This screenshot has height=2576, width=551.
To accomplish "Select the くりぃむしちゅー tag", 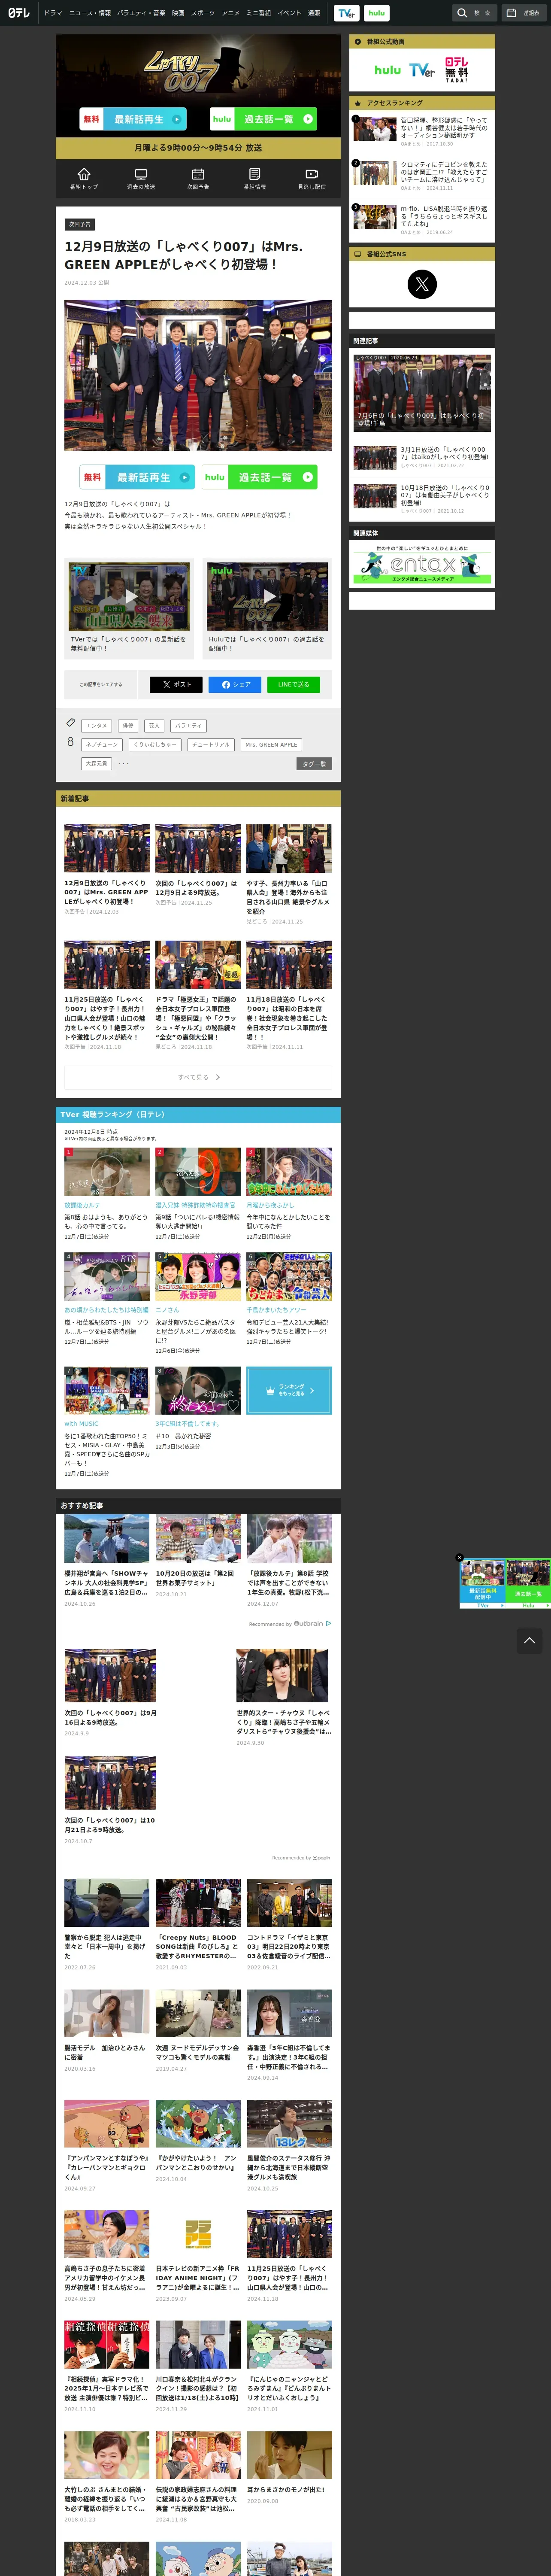I will [x=155, y=745].
